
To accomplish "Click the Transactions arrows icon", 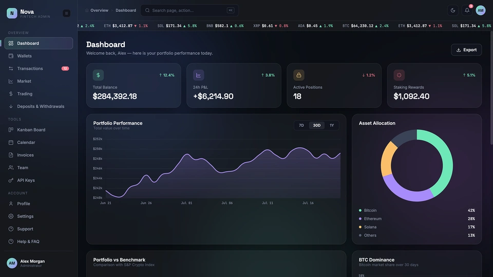I will point(11,68).
